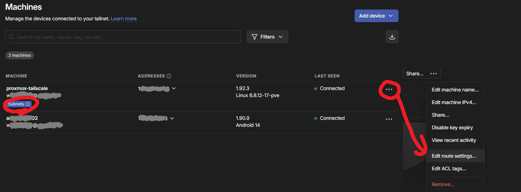This screenshot has width=521, height=192.
Task: Click Android 14 OS text
Action: 248,125
